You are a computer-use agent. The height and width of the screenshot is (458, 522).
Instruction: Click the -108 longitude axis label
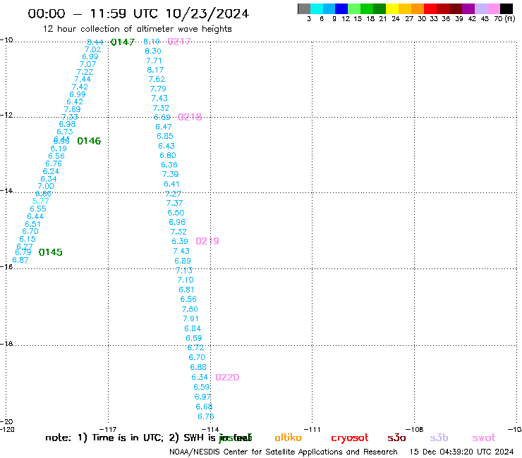415,429
